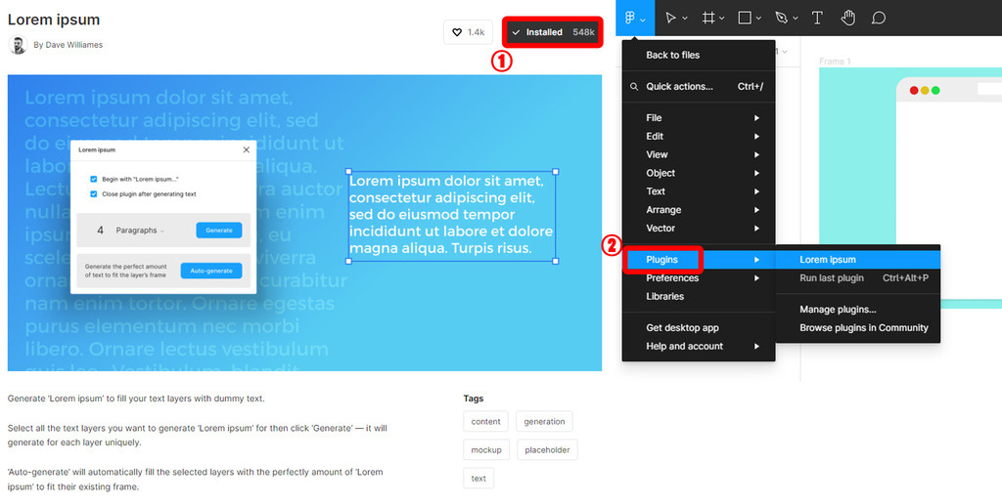Choose Libraries menu entry

699,296
